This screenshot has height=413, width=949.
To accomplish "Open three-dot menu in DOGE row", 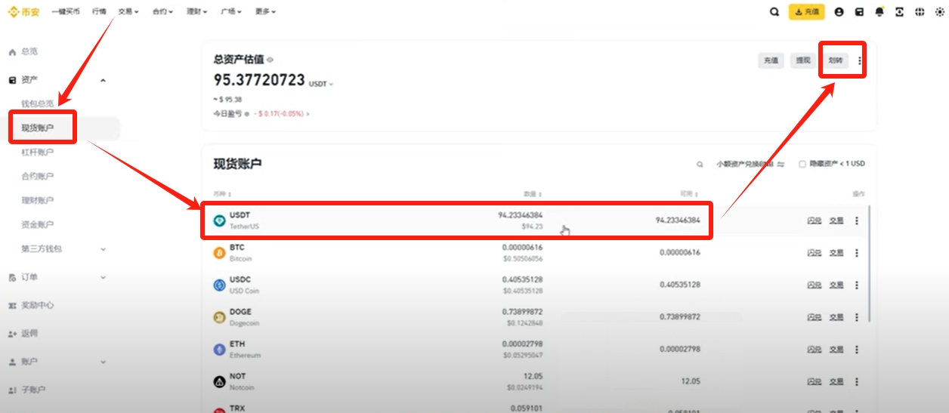I will tap(857, 317).
